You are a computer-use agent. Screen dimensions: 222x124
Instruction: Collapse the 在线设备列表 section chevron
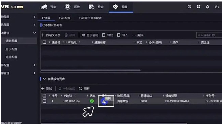[44, 79]
